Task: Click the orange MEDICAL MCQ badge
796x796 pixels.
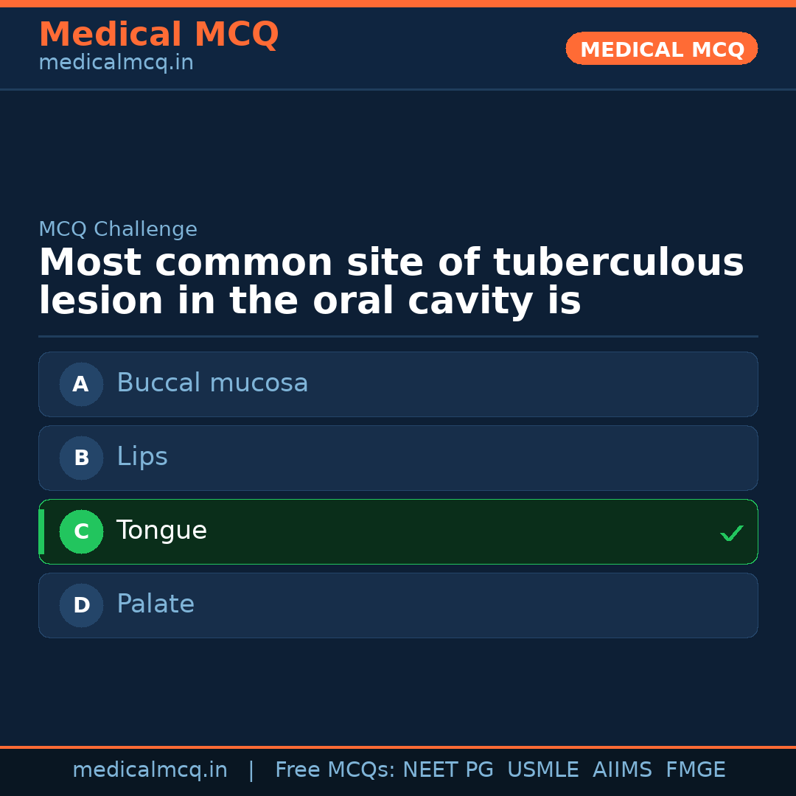Action: 661,49
